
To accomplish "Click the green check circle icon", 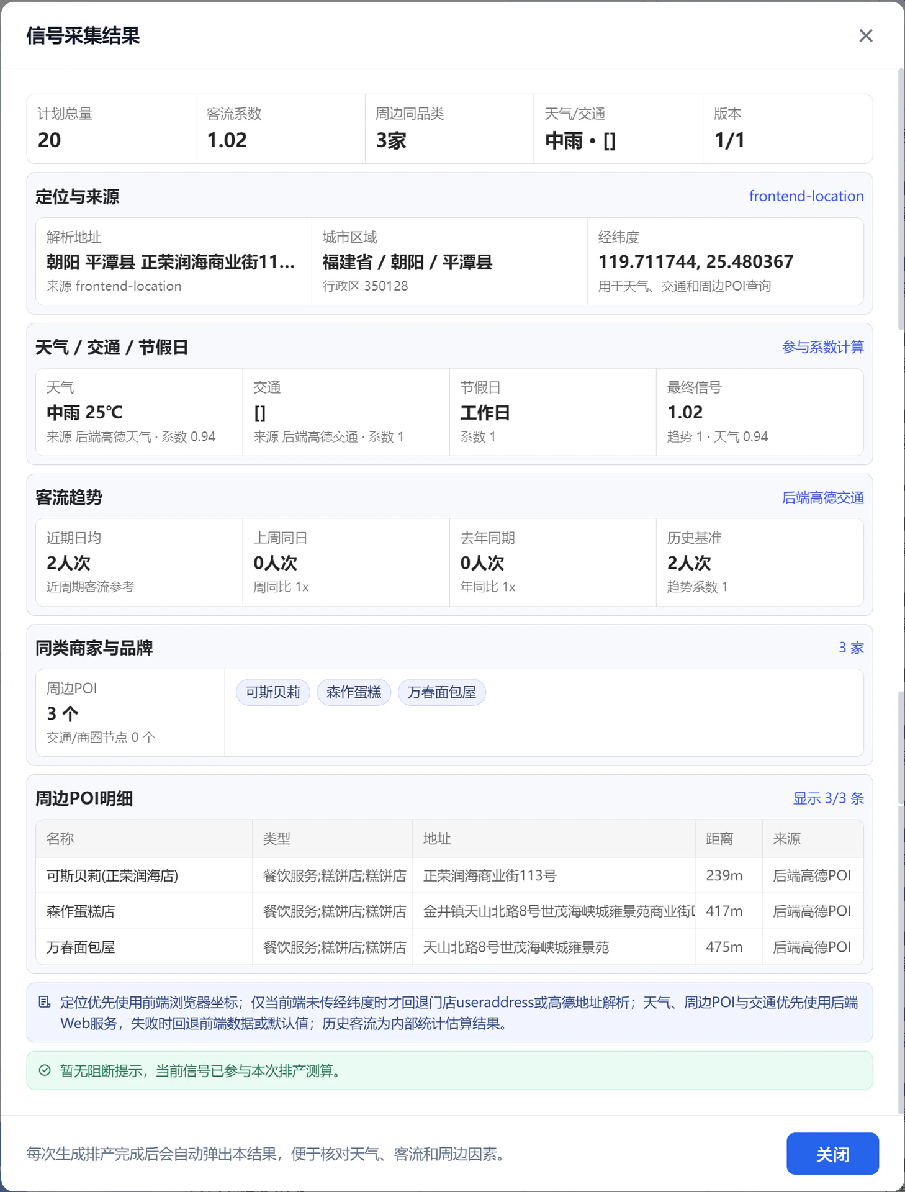I will 45,1070.
